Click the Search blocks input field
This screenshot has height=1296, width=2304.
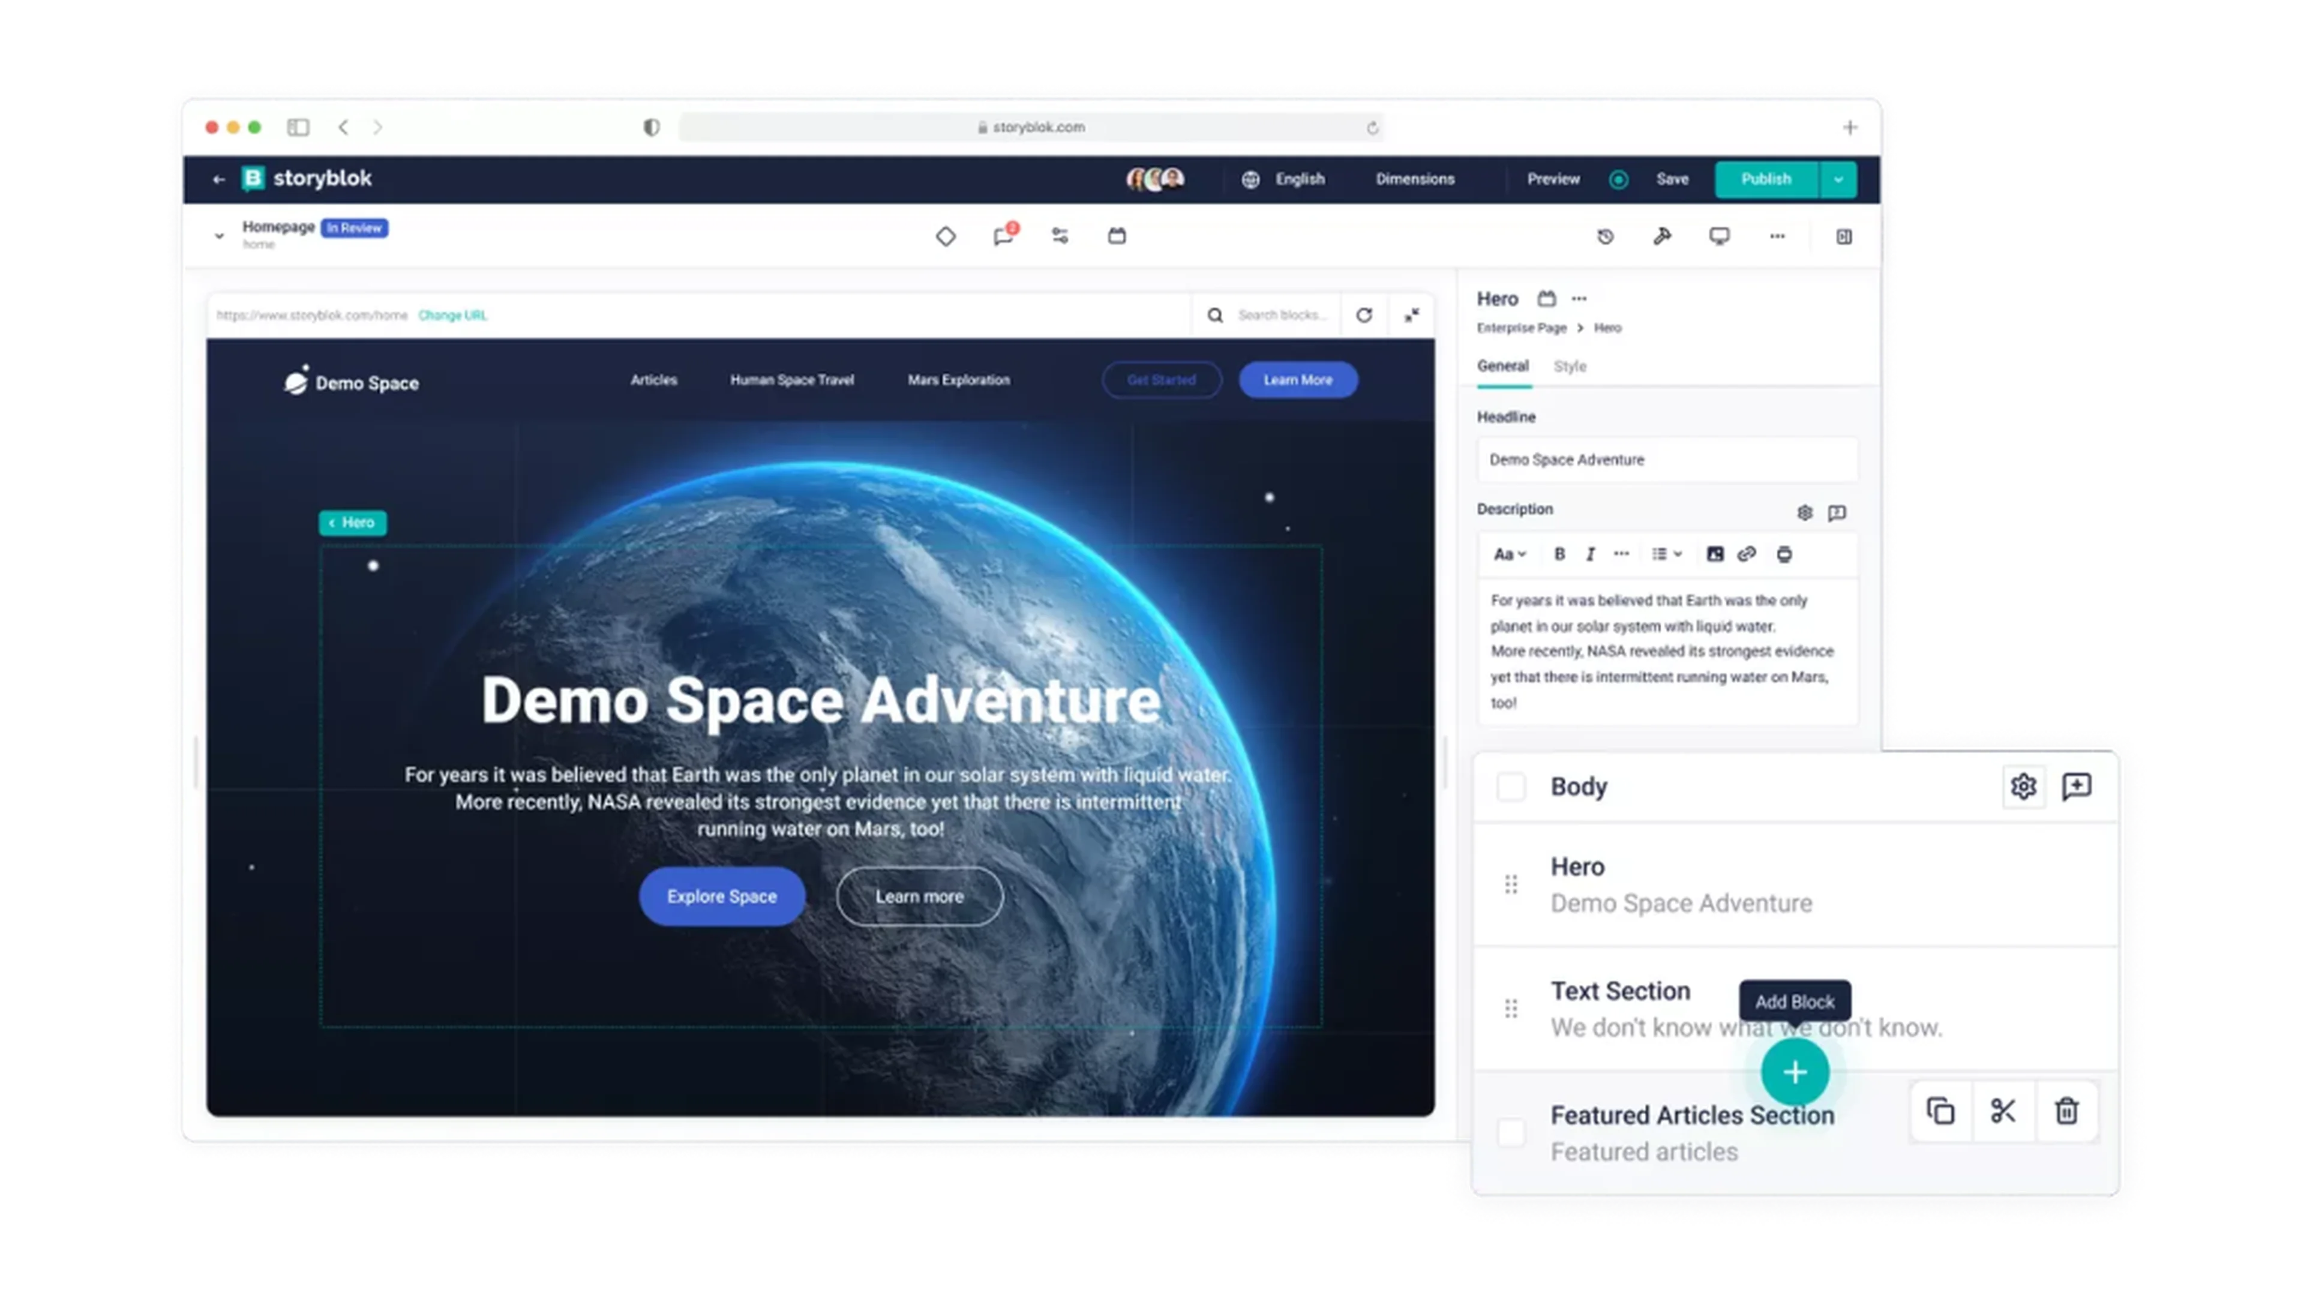1279,315
